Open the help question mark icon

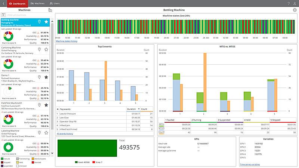tap(289, 3)
